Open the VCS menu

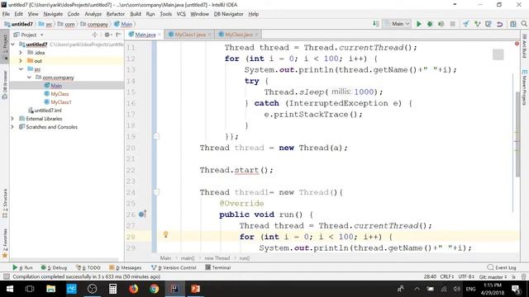point(181,14)
